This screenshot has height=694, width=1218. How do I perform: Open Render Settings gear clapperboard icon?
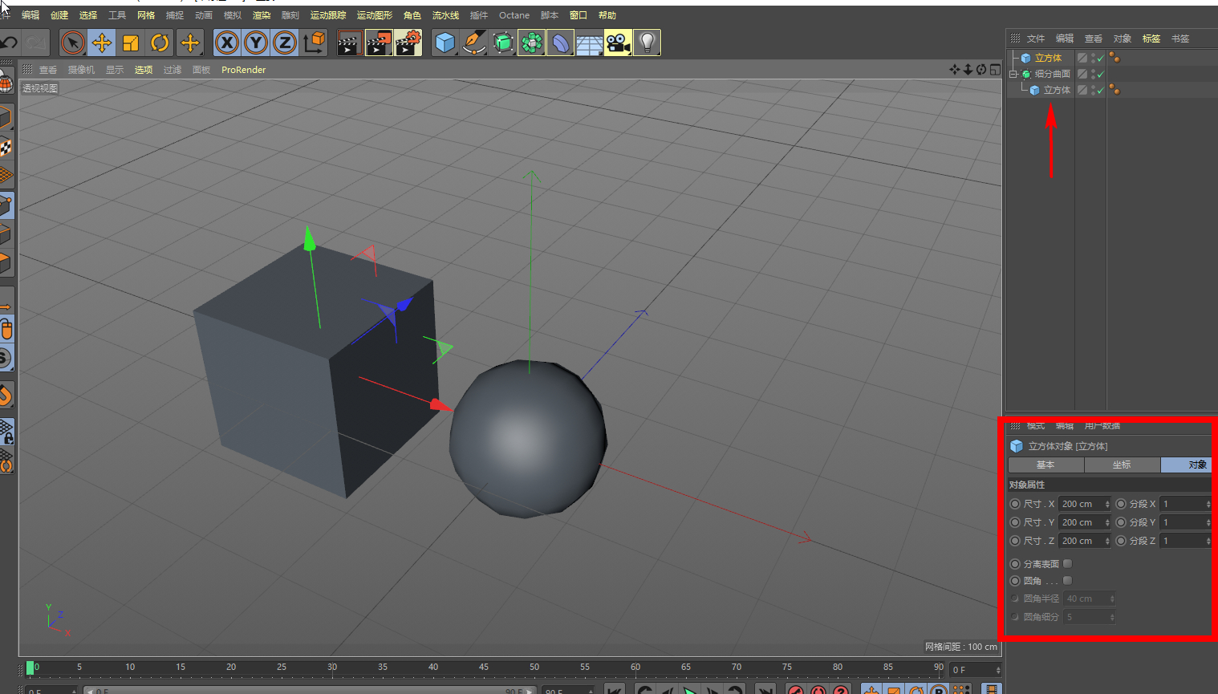[x=408, y=43]
